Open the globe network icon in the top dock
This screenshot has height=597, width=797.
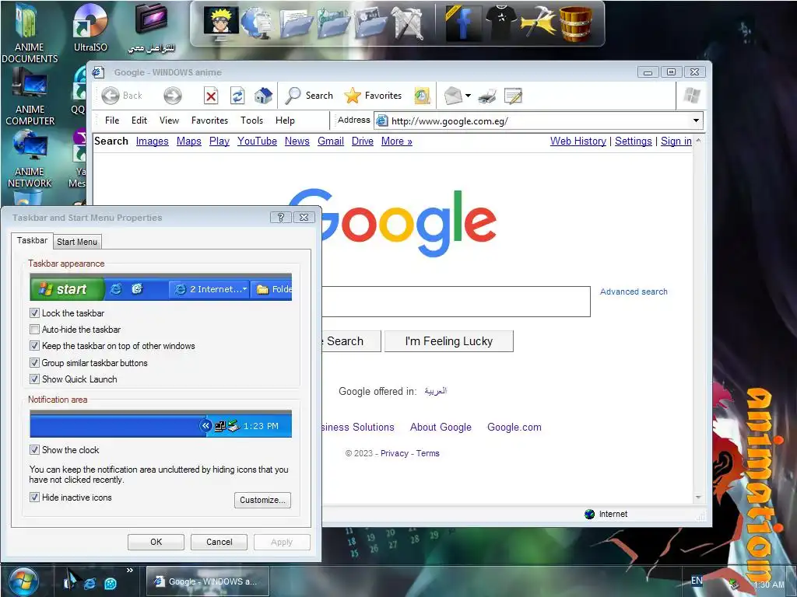(x=258, y=24)
